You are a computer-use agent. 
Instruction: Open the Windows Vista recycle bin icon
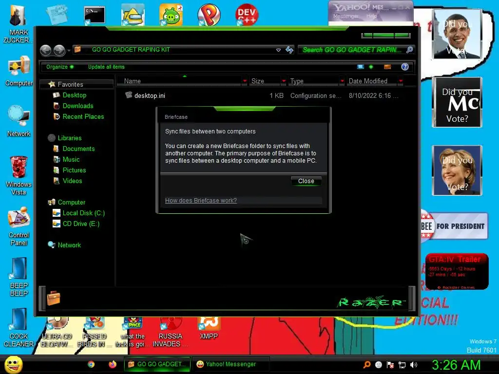19,175
